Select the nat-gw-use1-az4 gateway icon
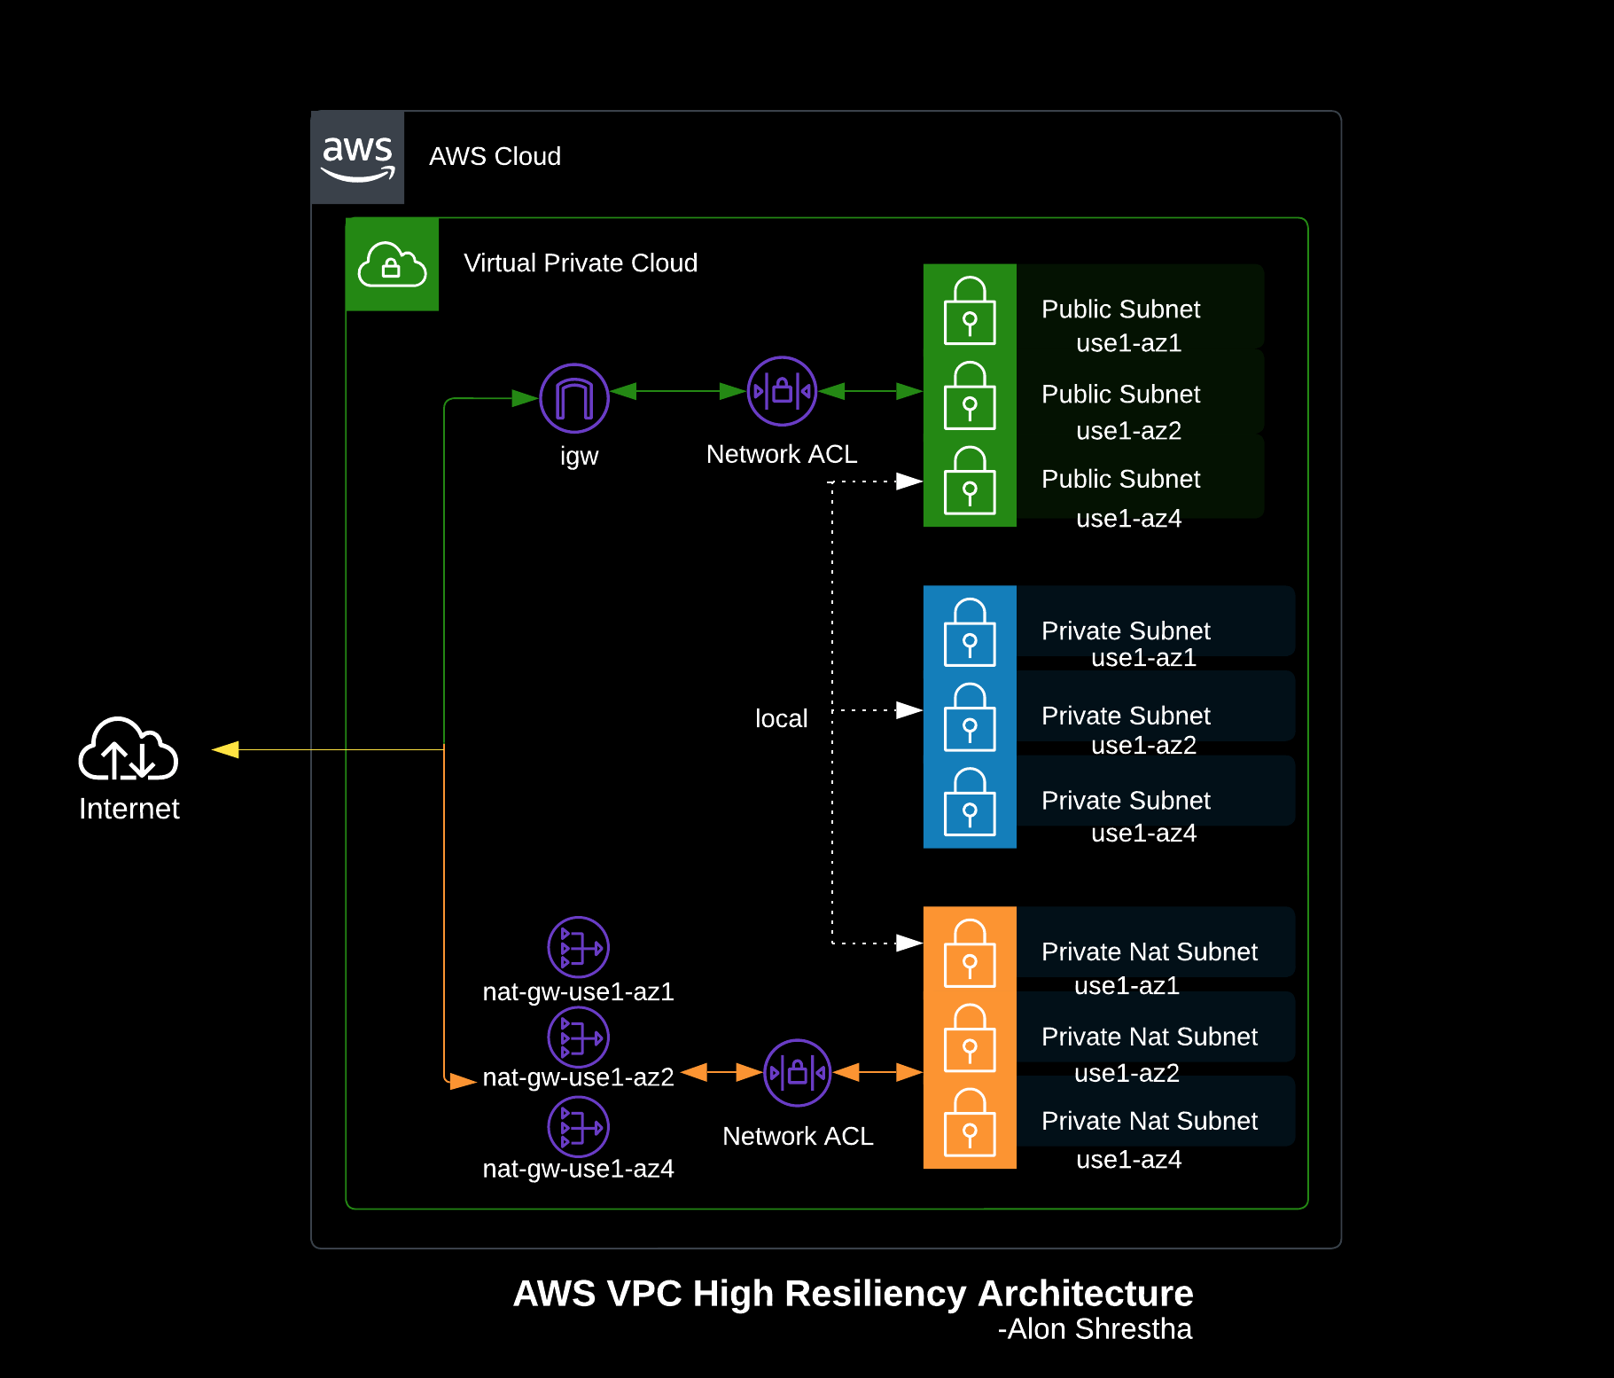Image resolution: width=1614 pixels, height=1378 pixels. 579,1127
